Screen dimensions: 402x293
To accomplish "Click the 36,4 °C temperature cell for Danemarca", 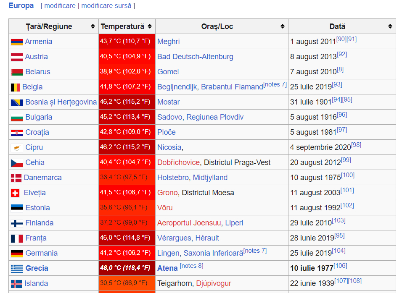I will point(127,178).
